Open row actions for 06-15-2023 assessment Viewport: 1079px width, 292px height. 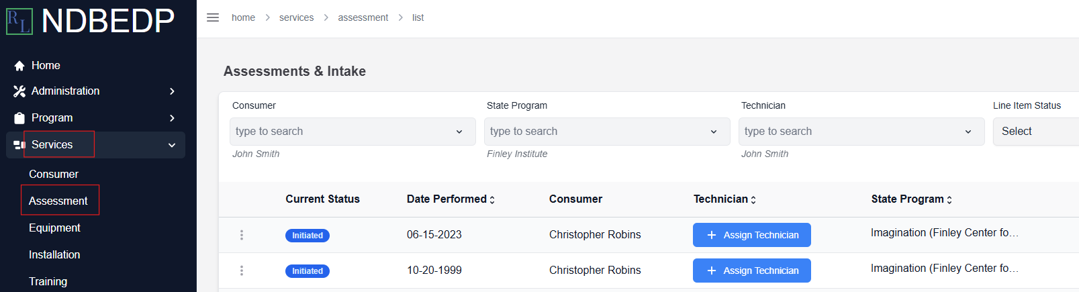click(242, 235)
